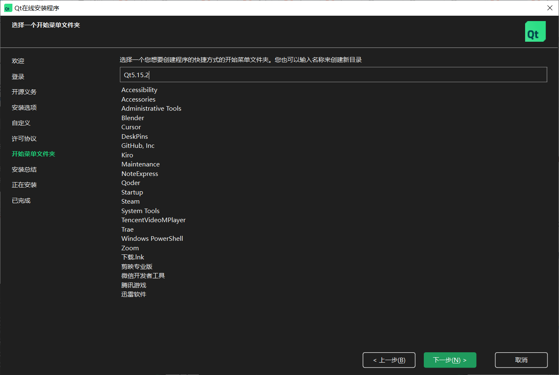Select Trae folder in list
Image resolution: width=559 pixels, height=375 pixels.
pos(127,230)
